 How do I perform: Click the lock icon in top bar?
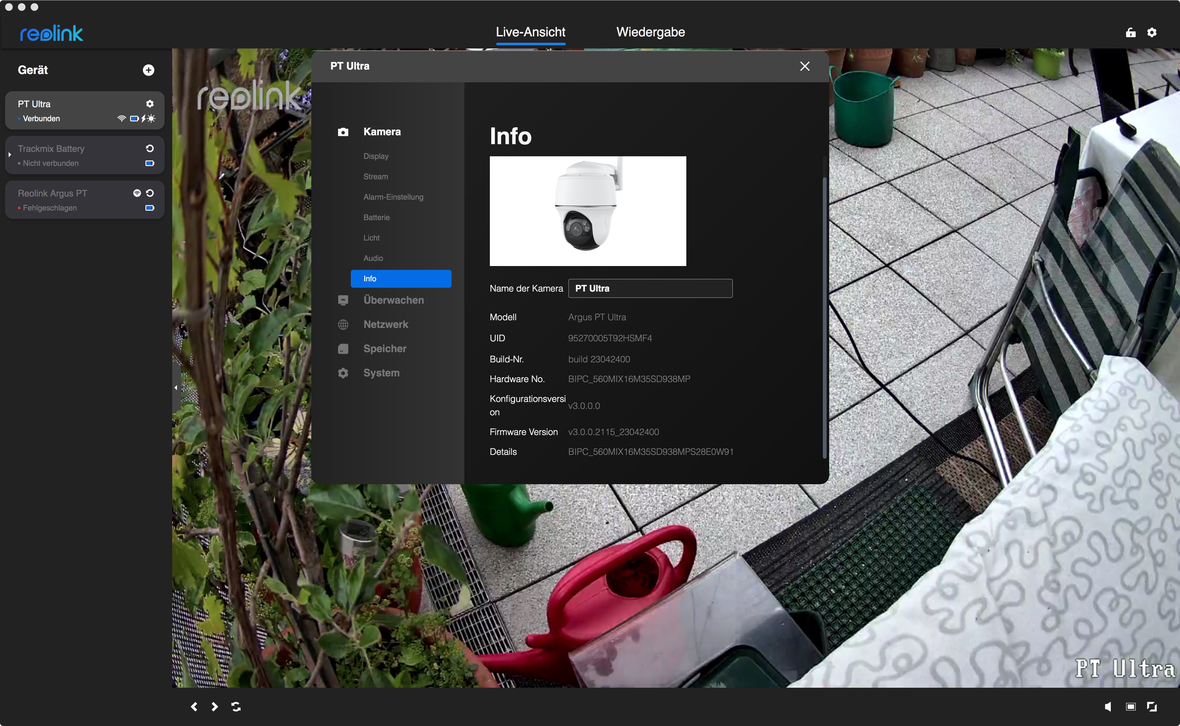click(x=1131, y=32)
